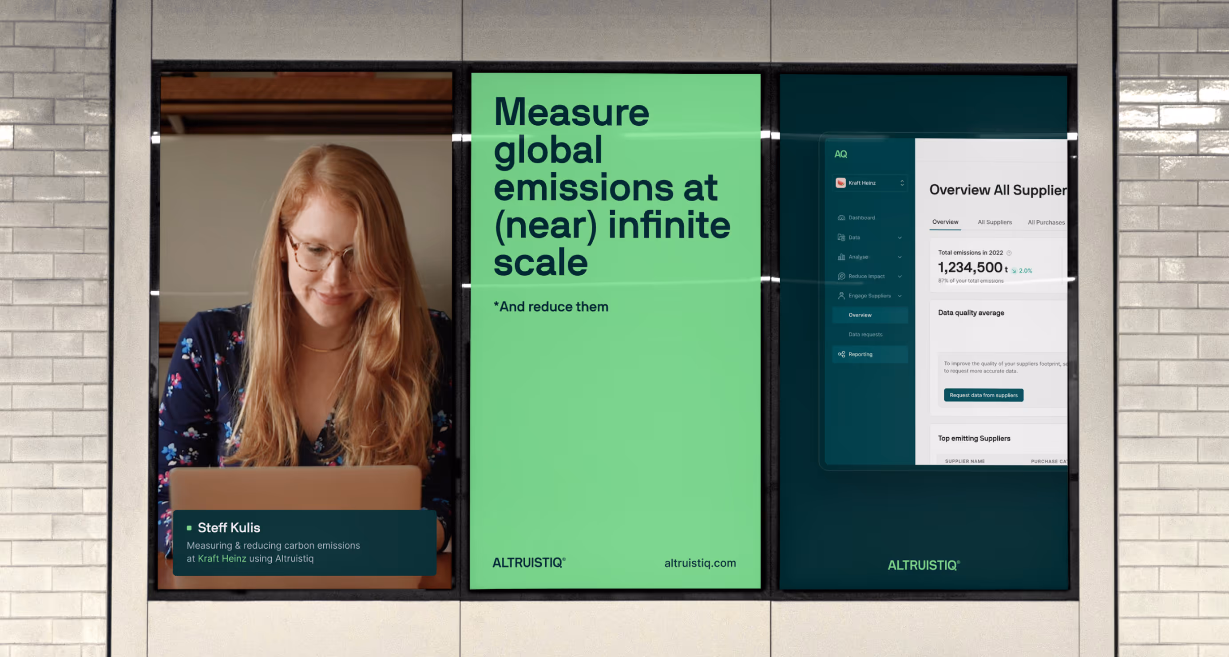The width and height of the screenshot is (1229, 657).
Task: Click the help icon beside Total emissions in 2022
Action: 1009,253
